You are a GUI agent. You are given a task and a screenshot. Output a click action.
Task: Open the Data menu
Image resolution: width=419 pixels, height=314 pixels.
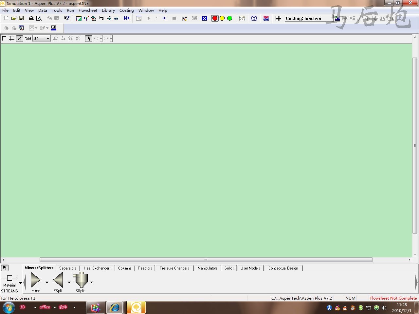(x=43, y=10)
